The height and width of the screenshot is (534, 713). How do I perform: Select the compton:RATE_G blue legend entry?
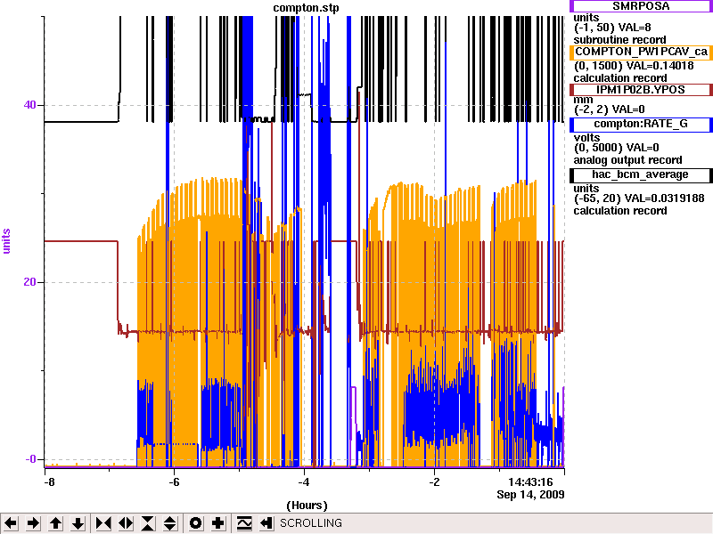641,124
